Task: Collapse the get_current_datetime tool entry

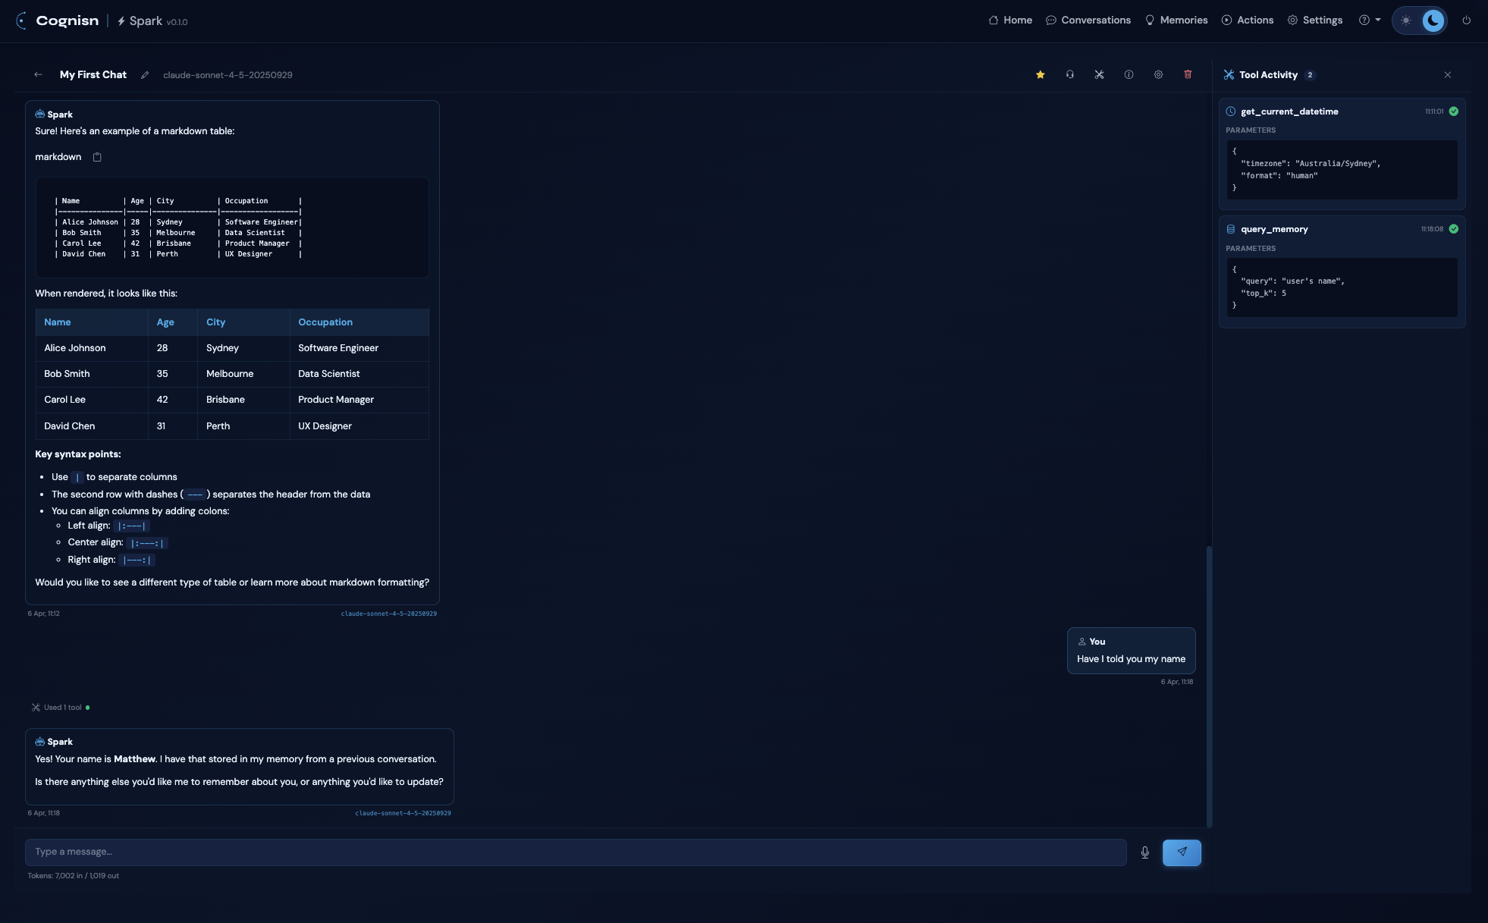Action: coord(1289,111)
